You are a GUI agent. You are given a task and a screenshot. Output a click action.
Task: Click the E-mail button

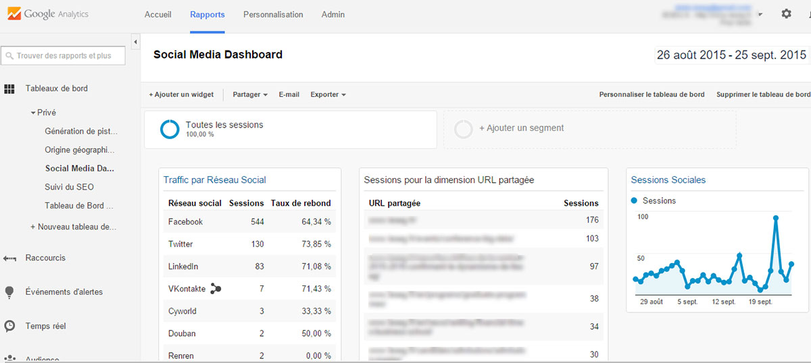(x=289, y=94)
